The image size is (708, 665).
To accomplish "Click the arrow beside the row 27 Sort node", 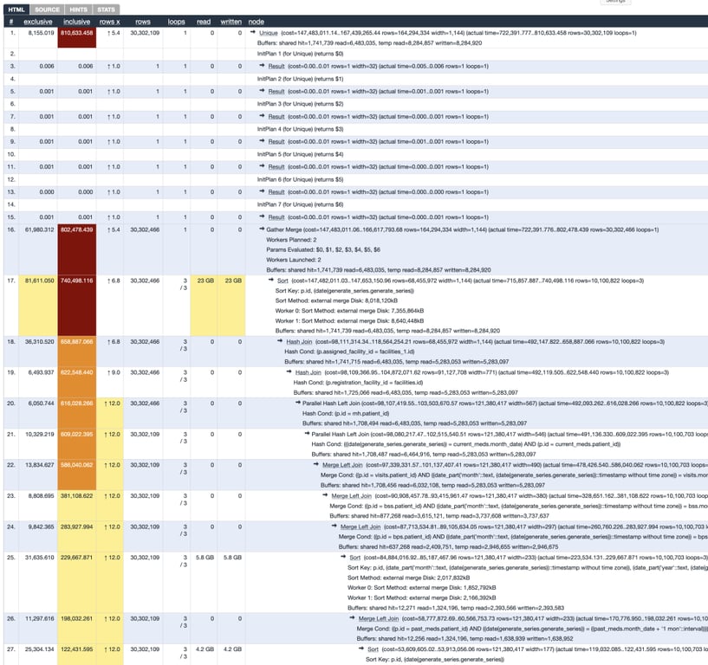I will pyautogui.click(x=361, y=649).
